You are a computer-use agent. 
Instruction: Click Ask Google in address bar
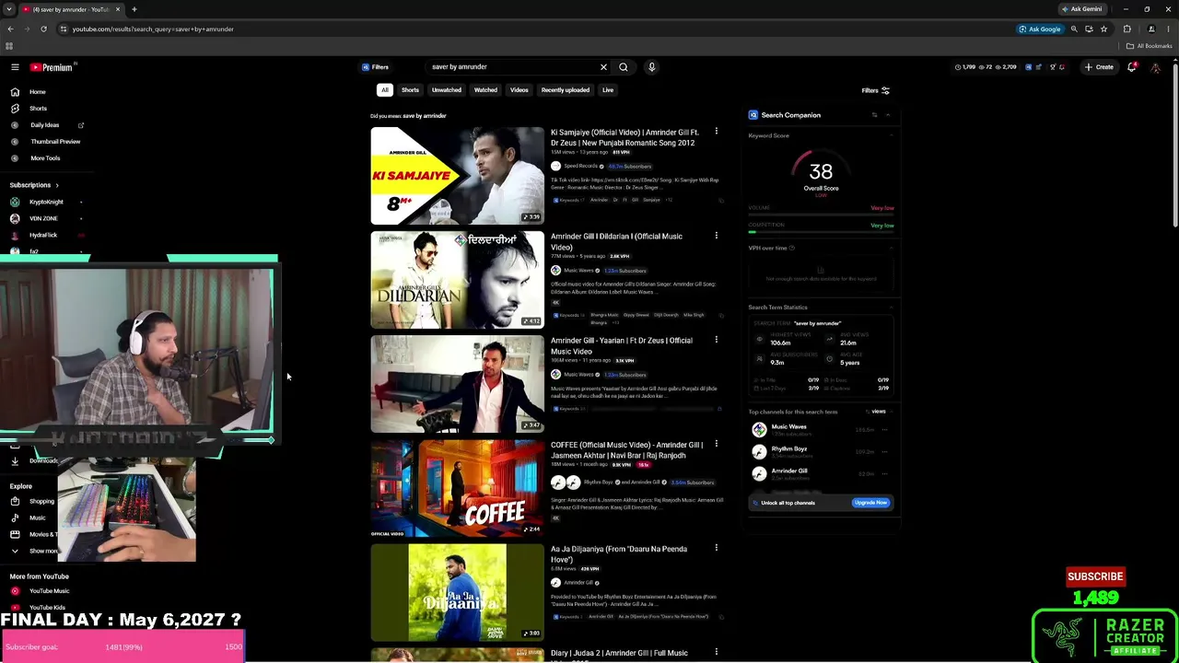point(1040,29)
